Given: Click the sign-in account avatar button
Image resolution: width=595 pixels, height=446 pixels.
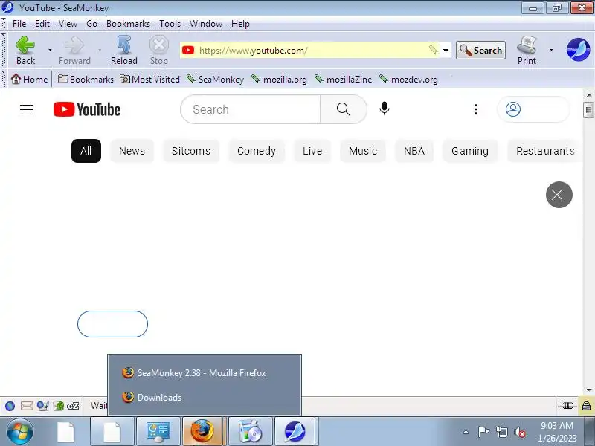Looking at the screenshot, I should pos(533,109).
